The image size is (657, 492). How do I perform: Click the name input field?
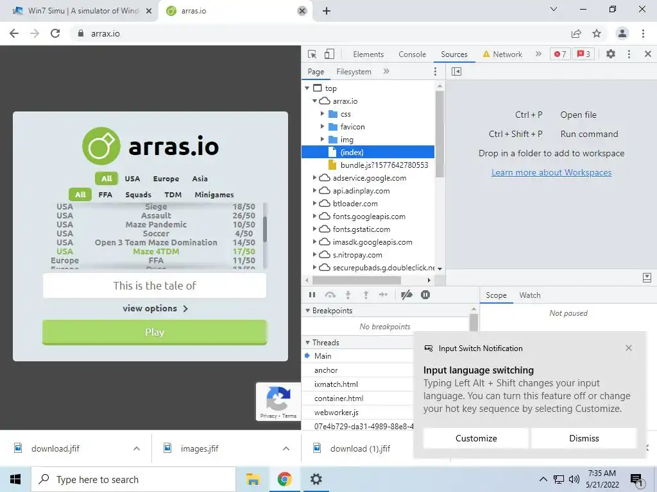[x=155, y=285]
